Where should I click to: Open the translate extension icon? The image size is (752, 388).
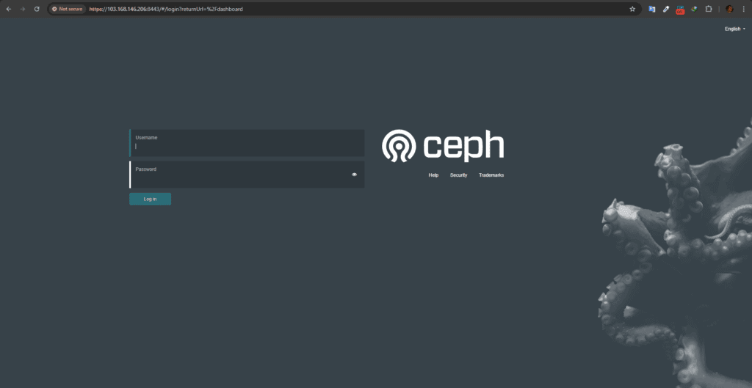(x=652, y=9)
